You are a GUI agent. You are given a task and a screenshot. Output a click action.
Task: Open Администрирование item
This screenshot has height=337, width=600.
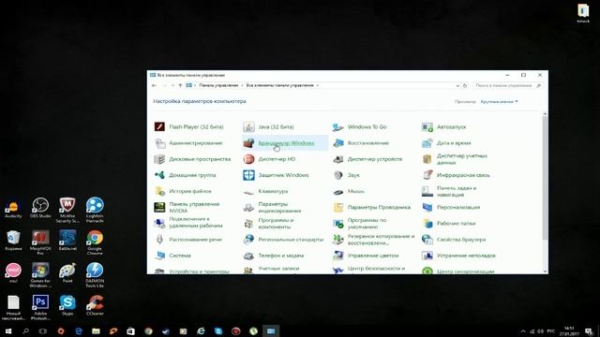[188, 143]
